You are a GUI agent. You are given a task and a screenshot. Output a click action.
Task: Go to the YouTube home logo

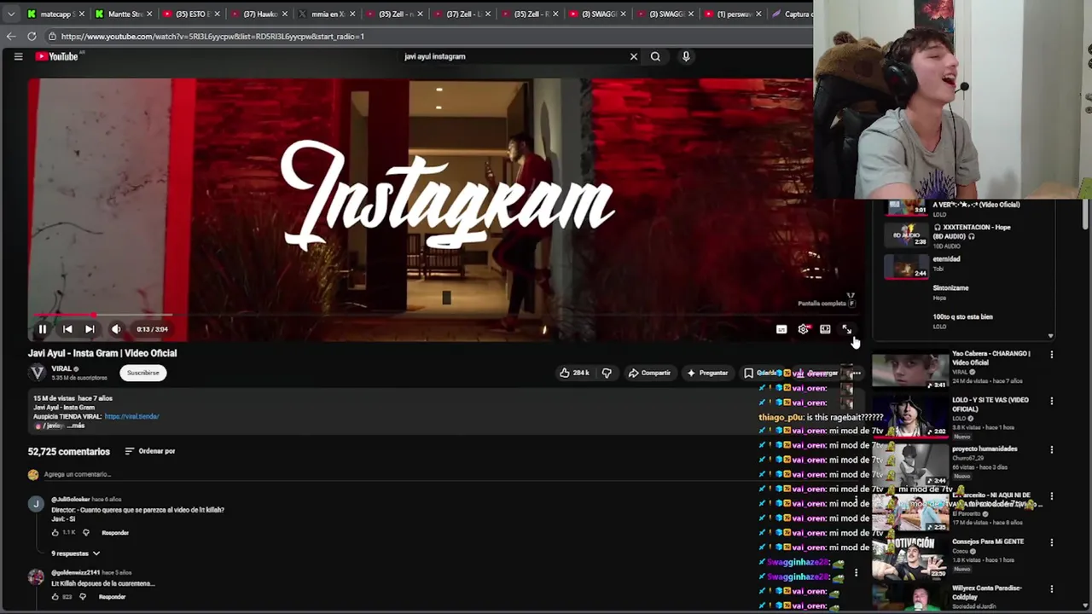(x=57, y=56)
